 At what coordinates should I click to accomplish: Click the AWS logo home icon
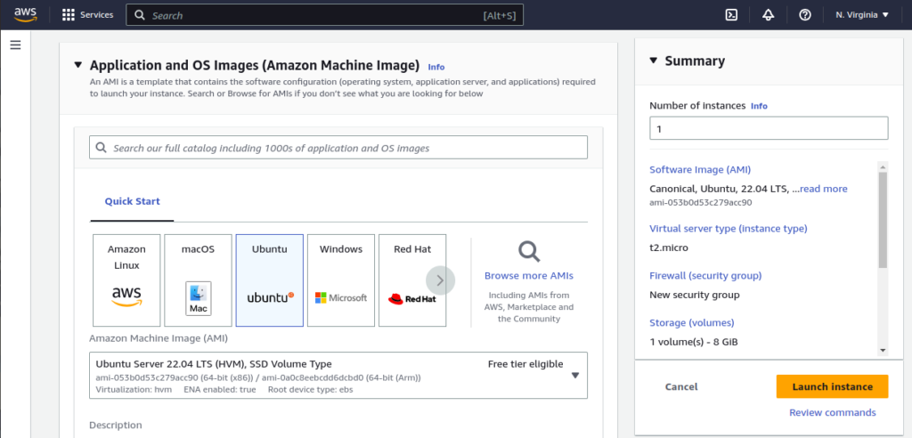pyautogui.click(x=25, y=15)
